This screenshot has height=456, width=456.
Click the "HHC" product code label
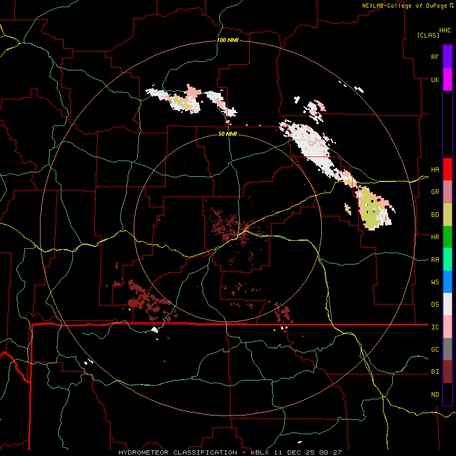pyautogui.click(x=445, y=30)
